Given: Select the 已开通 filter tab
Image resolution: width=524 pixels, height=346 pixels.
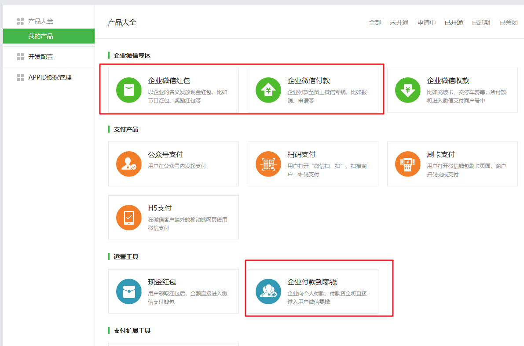Looking at the screenshot, I should (454, 22).
